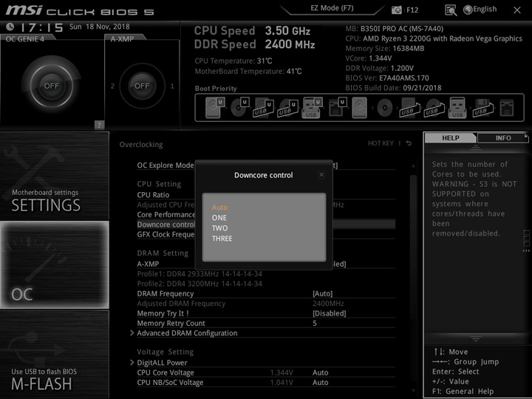Click the globe language icon
This screenshot has height=399, width=532.
point(468,10)
